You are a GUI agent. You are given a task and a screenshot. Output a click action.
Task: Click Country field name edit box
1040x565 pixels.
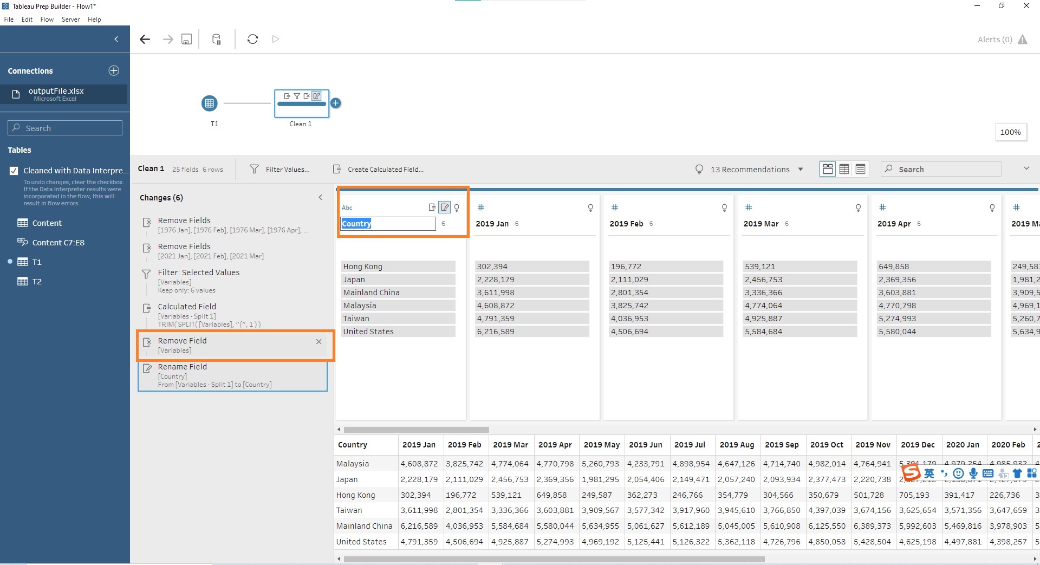tap(388, 224)
